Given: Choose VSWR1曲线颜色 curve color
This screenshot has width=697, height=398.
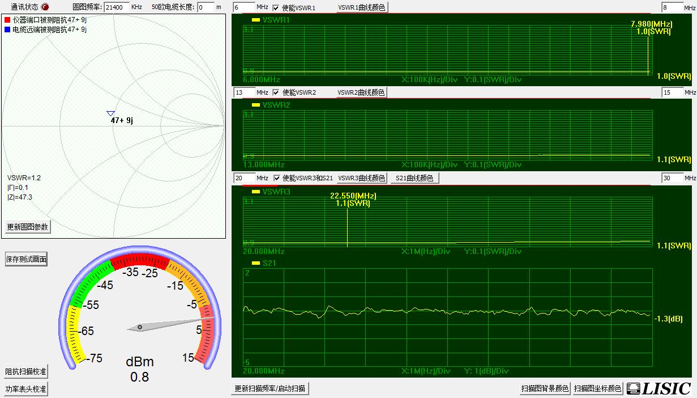Looking at the screenshot, I should point(362,7).
